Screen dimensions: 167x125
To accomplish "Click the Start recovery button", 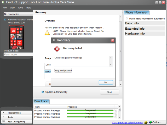I will point(110,92).
